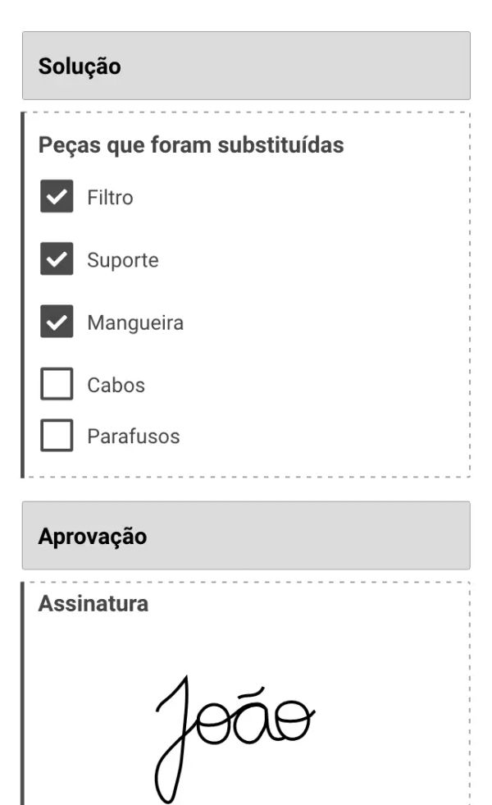Select the Mangueira label text
Screen dimensions: 492x805
coord(135,323)
